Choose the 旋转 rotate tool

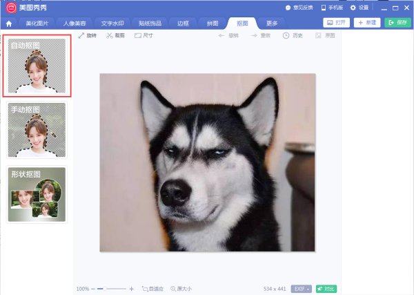(88, 35)
